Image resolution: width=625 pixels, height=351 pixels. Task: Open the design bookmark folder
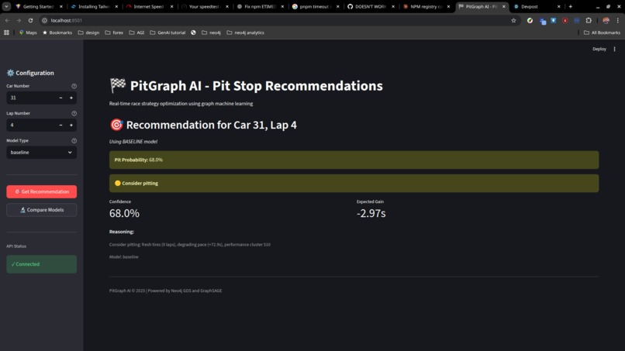click(88, 33)
